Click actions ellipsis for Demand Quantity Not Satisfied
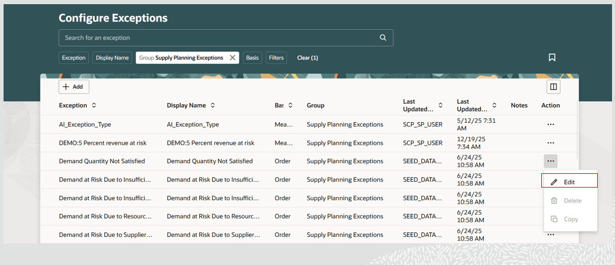Viewport: 615px width, 265px height. pyautogui.click(x=550, y=161)
